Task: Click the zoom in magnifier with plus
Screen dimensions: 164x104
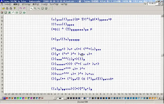Action: 35,8
